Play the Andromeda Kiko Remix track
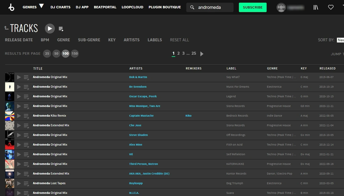The height and width of the screenshot is (196, 344). [x=19, y=116]
